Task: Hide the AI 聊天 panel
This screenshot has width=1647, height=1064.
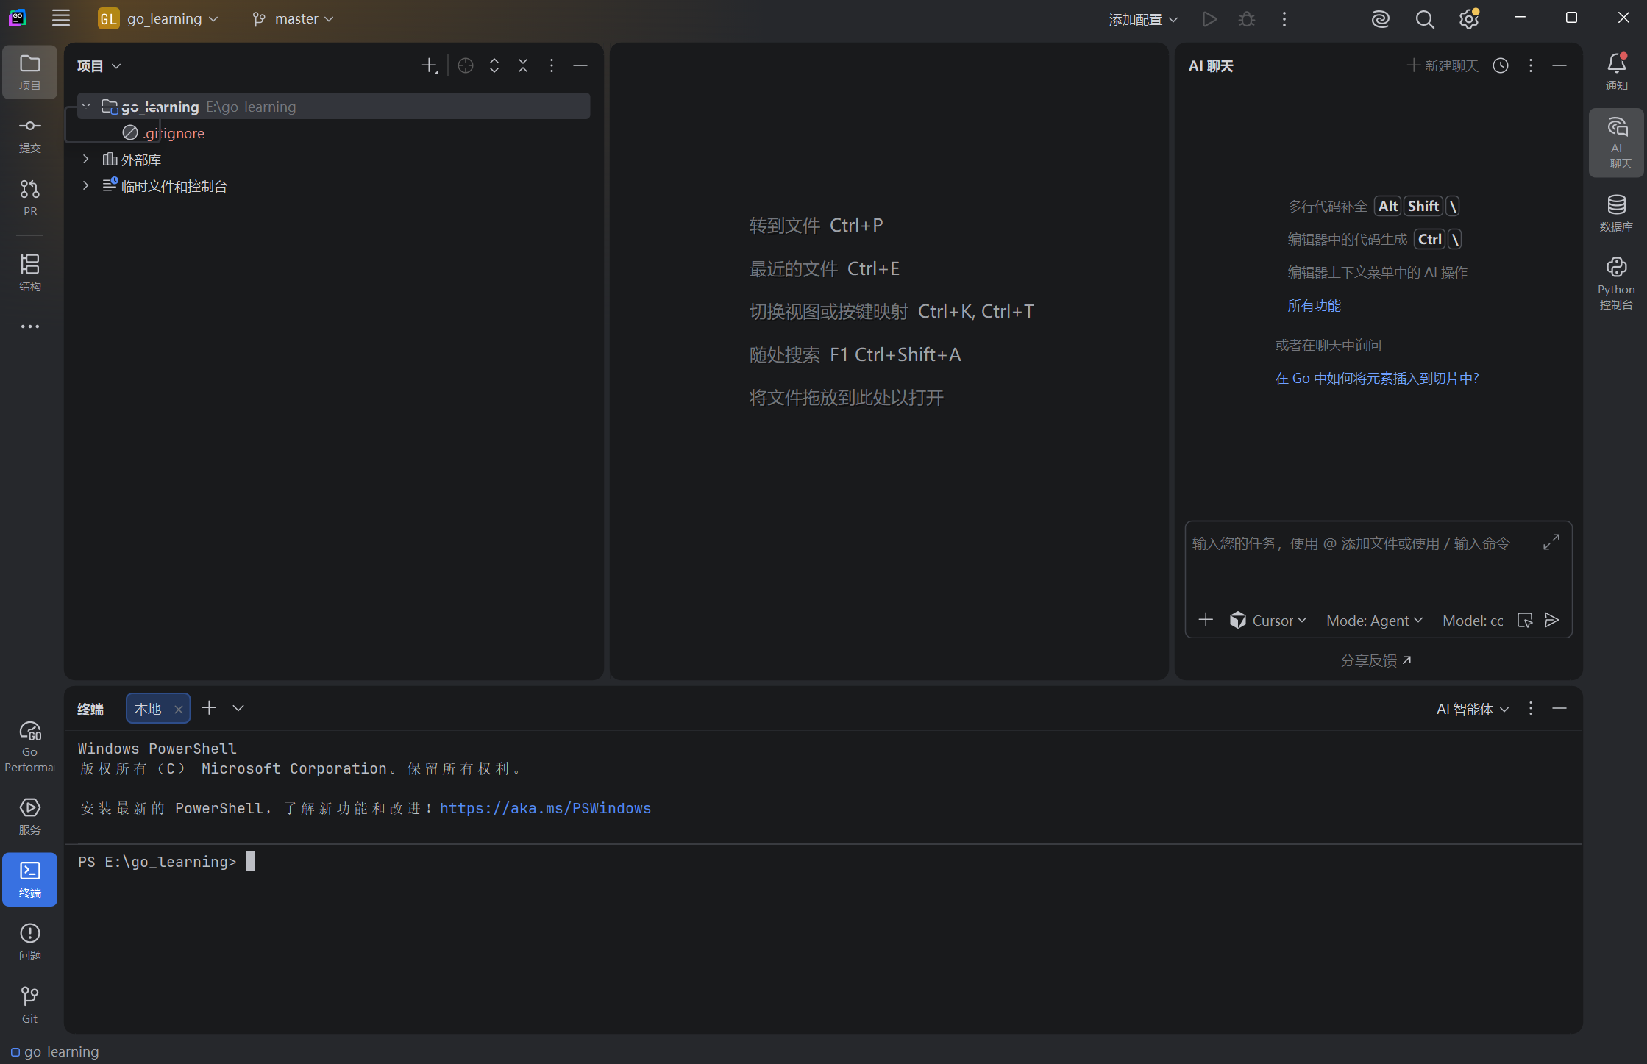Action: point(1559,65)
